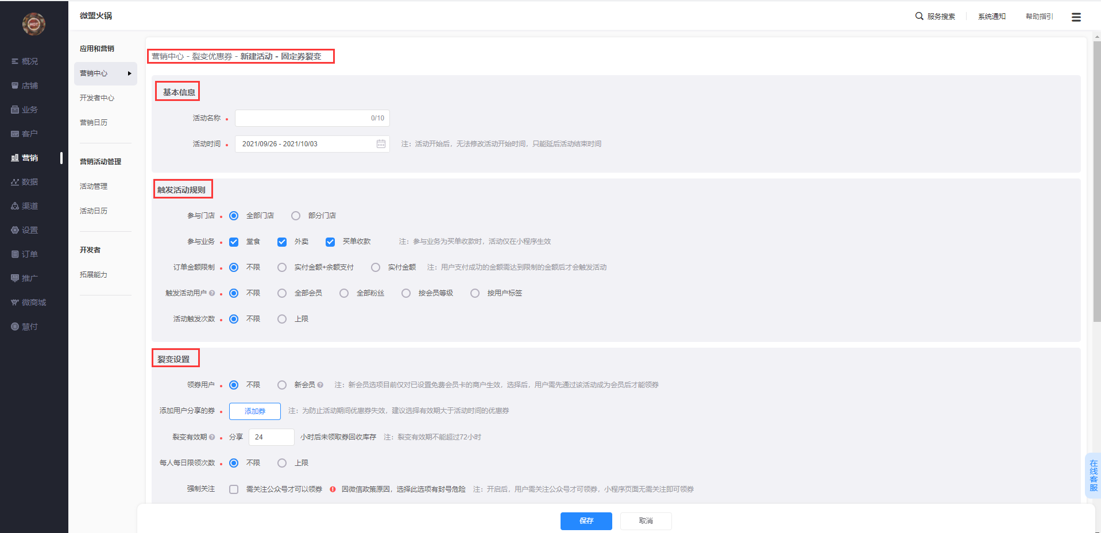Viewport: 1101px width, 533px height.
Task: Expand the 营销中心 submenu arrow
Action: pos(129,73)
